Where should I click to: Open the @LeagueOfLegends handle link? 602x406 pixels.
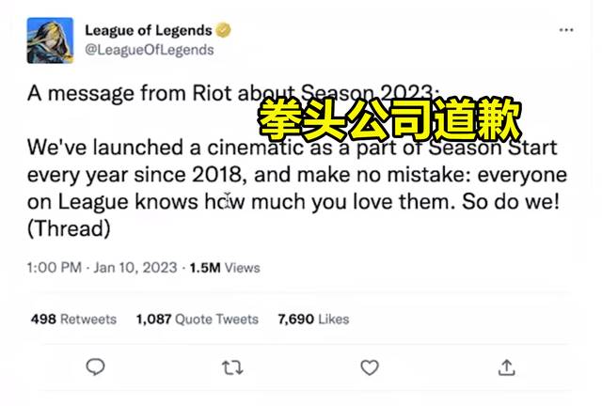150,50
